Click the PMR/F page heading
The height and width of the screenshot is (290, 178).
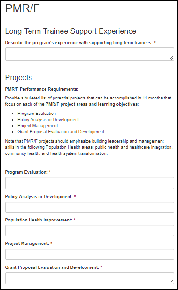pos(23,8)
